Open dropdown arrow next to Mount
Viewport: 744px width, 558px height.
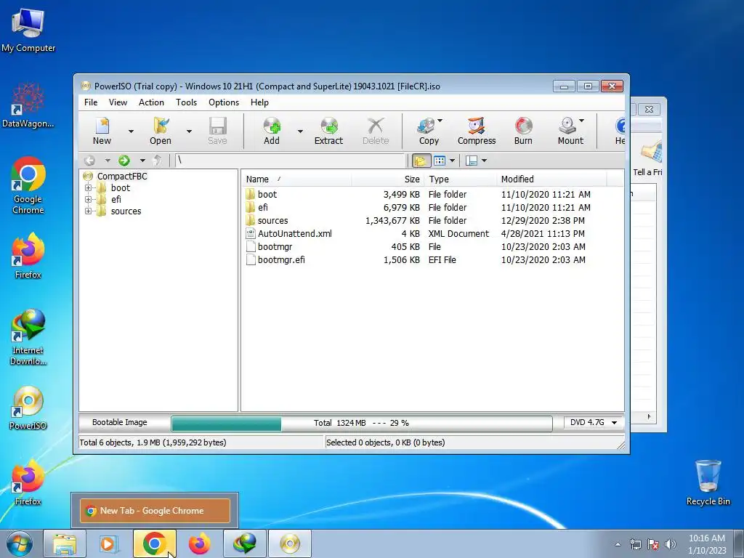click(x=581, y=121)
